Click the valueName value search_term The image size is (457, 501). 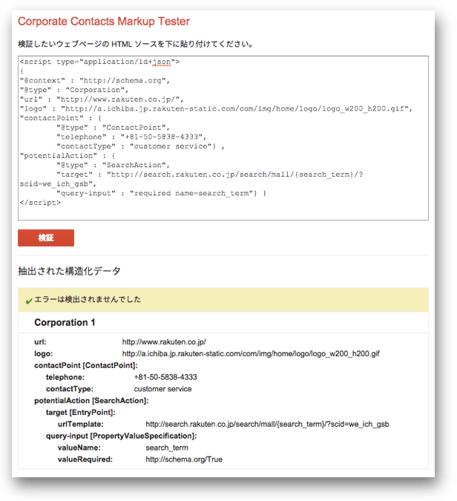click(167, 448)
